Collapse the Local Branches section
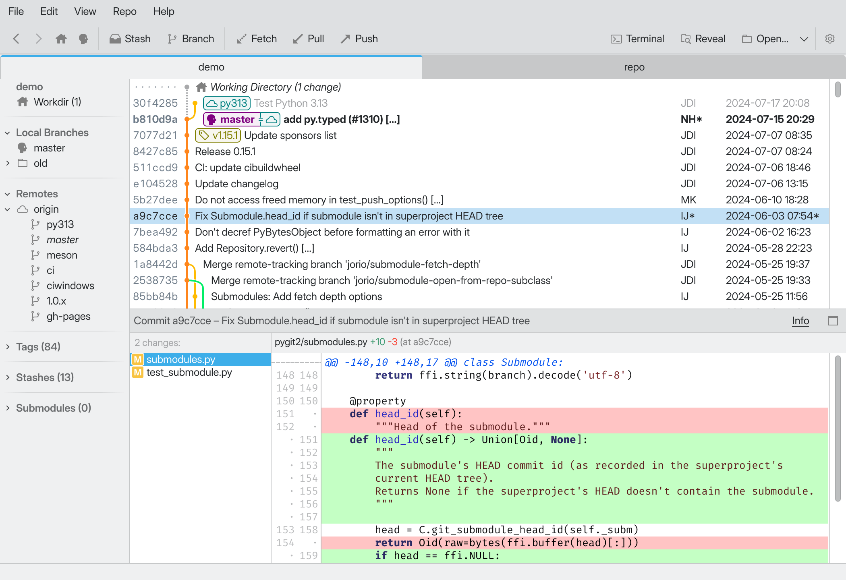Image resolution: width=846 pixels, height=580 pixels. 7,133
